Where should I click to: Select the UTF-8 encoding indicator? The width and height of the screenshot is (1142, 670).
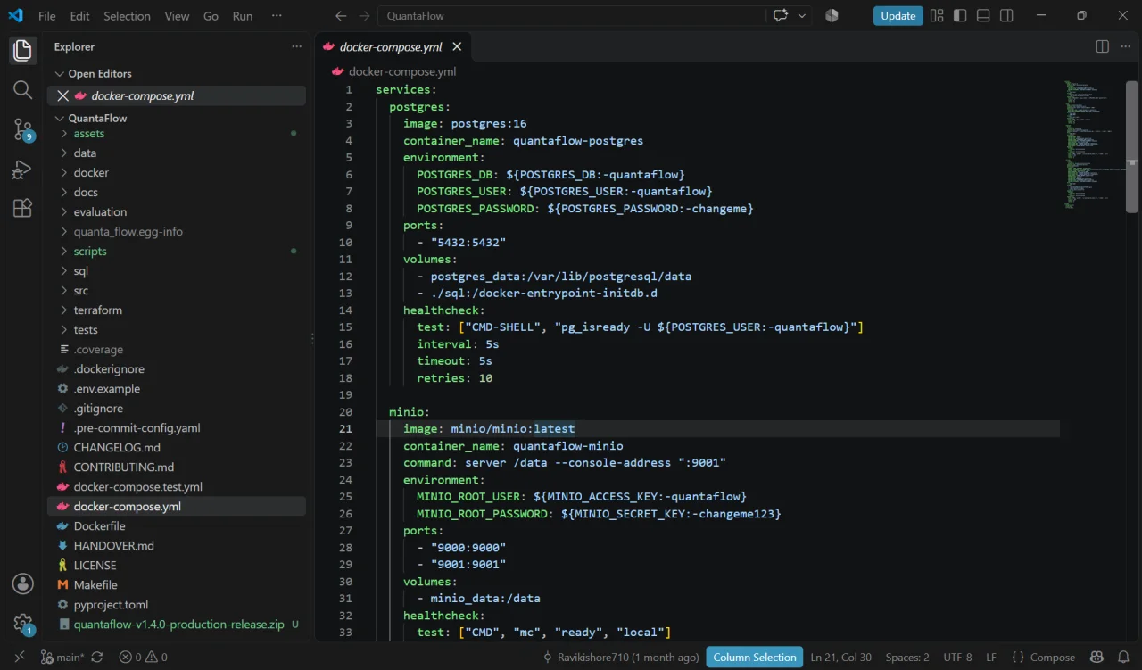tap(957, 658)
